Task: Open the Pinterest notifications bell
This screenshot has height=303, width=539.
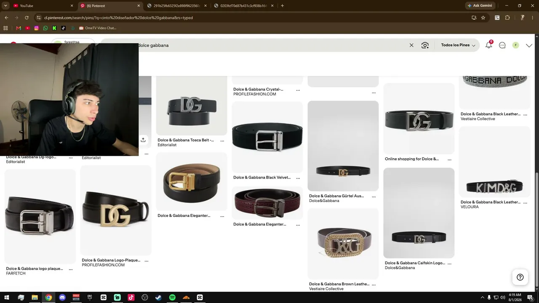Action: tap(489, 45)
